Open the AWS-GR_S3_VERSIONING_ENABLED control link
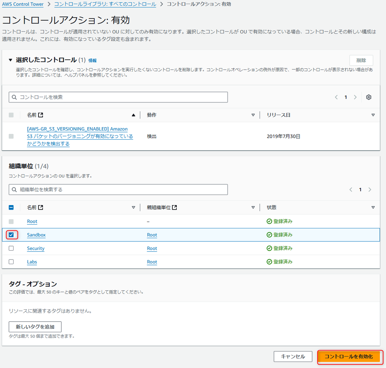Image resolution: width=386 pixels, height=368 pixels. [80, 136]
